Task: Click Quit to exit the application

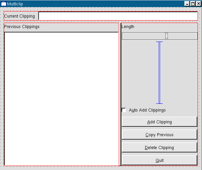Action: (x=159, y=160)
